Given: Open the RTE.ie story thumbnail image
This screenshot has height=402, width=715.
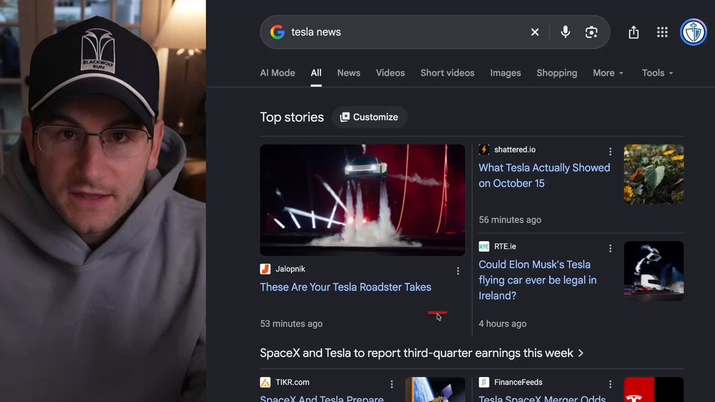Looking at the screenshot, I should coord(654,271).
